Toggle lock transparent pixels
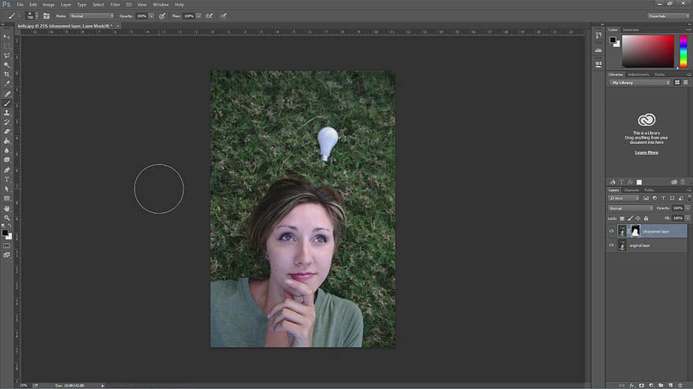This screenshot has width=693, height=389. (x=622, y=218)
